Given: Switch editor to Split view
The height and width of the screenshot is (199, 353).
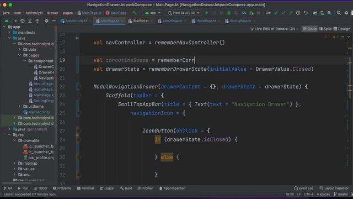Looking at the screenshot, I should tap(325, 29).
